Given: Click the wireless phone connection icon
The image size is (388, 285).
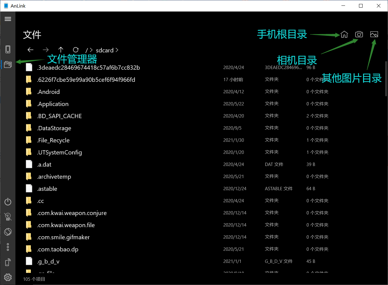Looking at the screenshot, I should point(8,262).
